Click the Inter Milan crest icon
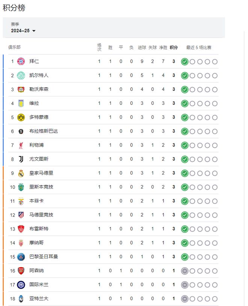This screenshot has width=248, height=306. point(21,285)
